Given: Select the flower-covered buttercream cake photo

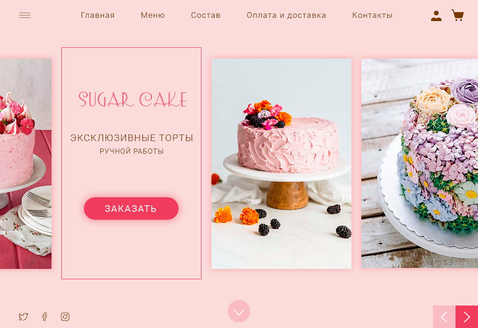Looking at the screenshot, I should point(419,164).
